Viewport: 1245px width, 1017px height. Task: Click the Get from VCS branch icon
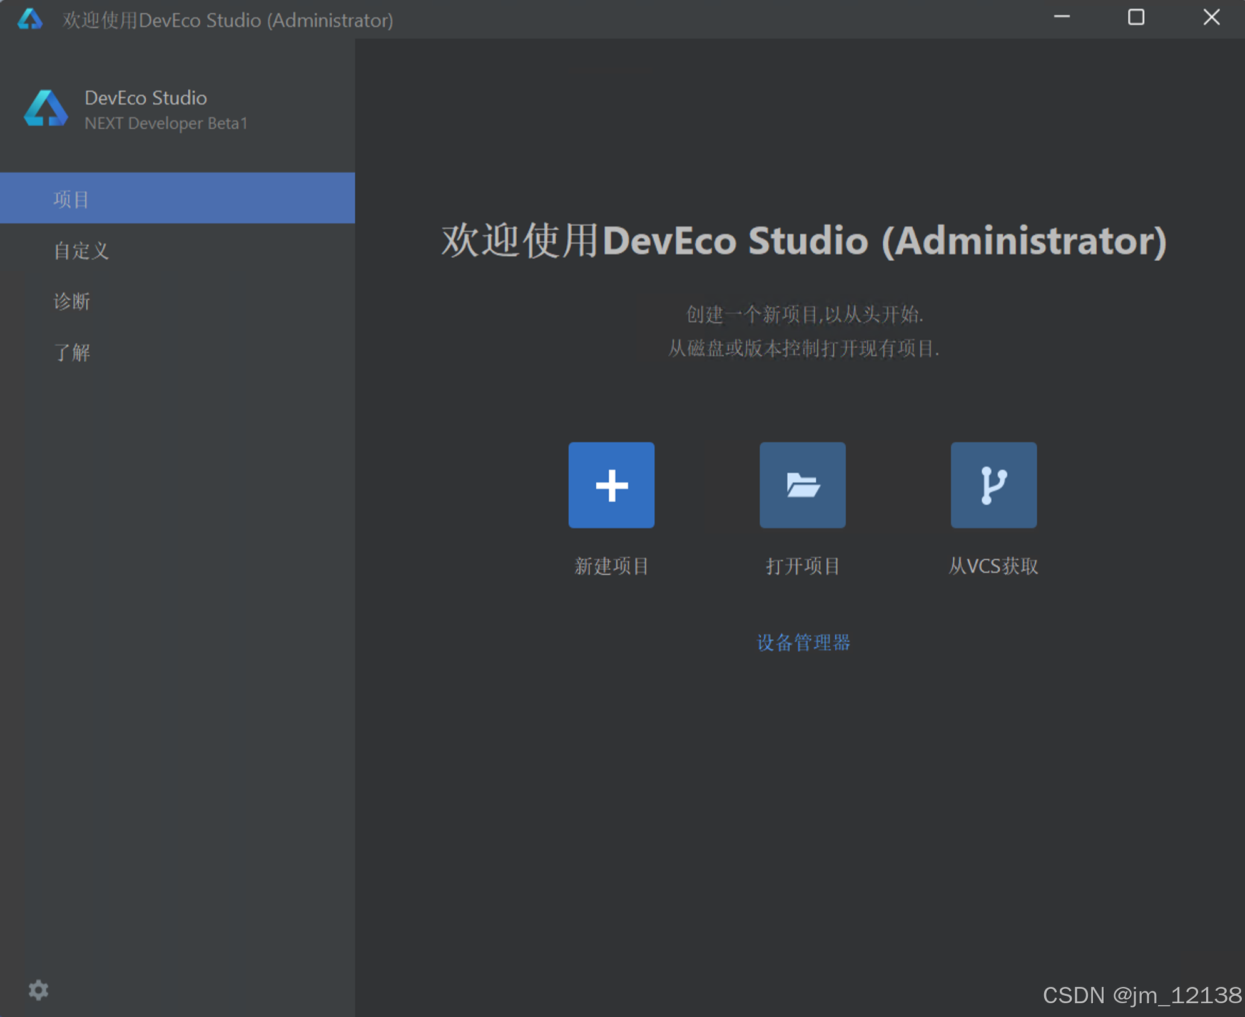pyautogui.click(x=993, y=485)
